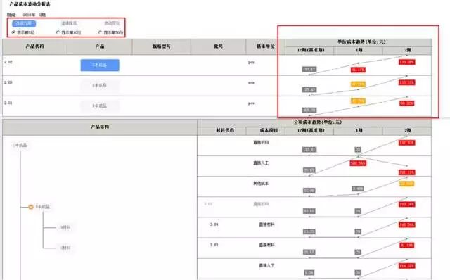The height and width of the screenshot is (280, 450).
Task: Click product code 2.02 cell
Action: [8, 62]
